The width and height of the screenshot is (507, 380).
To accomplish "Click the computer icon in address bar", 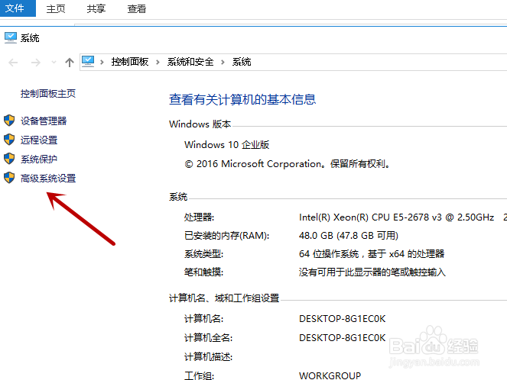I will pyautogui.click(x=88, y=61).
